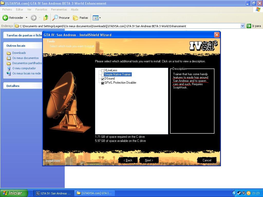Screen dimensions: 263x197
Task: Collapse Tarefas de pastas e ficheiros header
Action: [23, 35]
